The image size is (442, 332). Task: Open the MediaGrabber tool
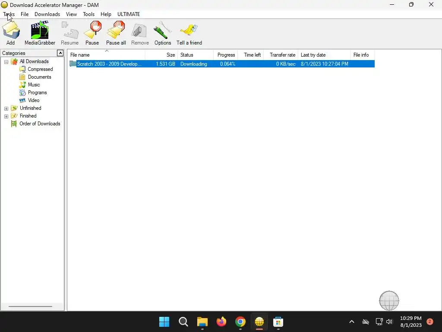click(40, 33)
